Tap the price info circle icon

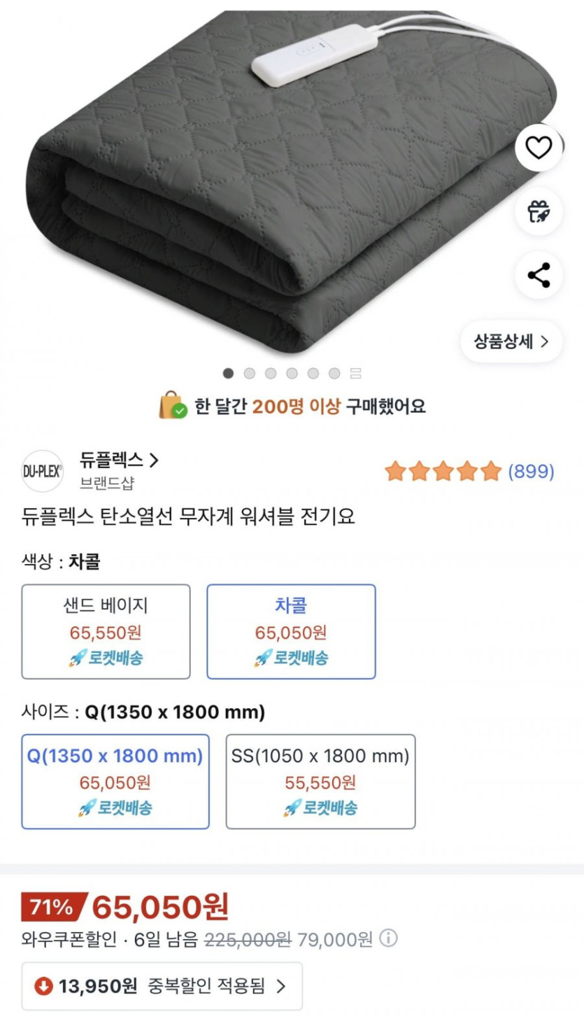(388, 938)
